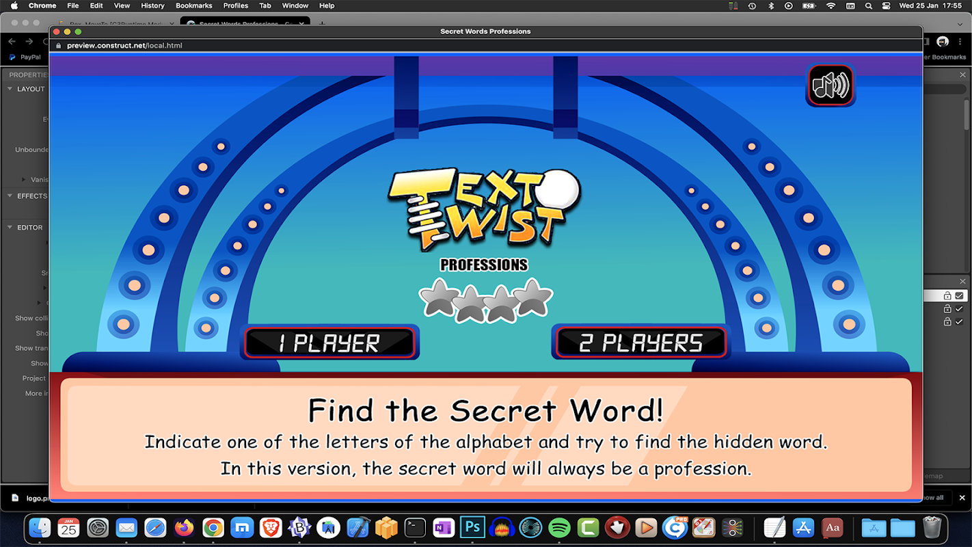Go forward in the Chrome window

[x=29, y=42]
